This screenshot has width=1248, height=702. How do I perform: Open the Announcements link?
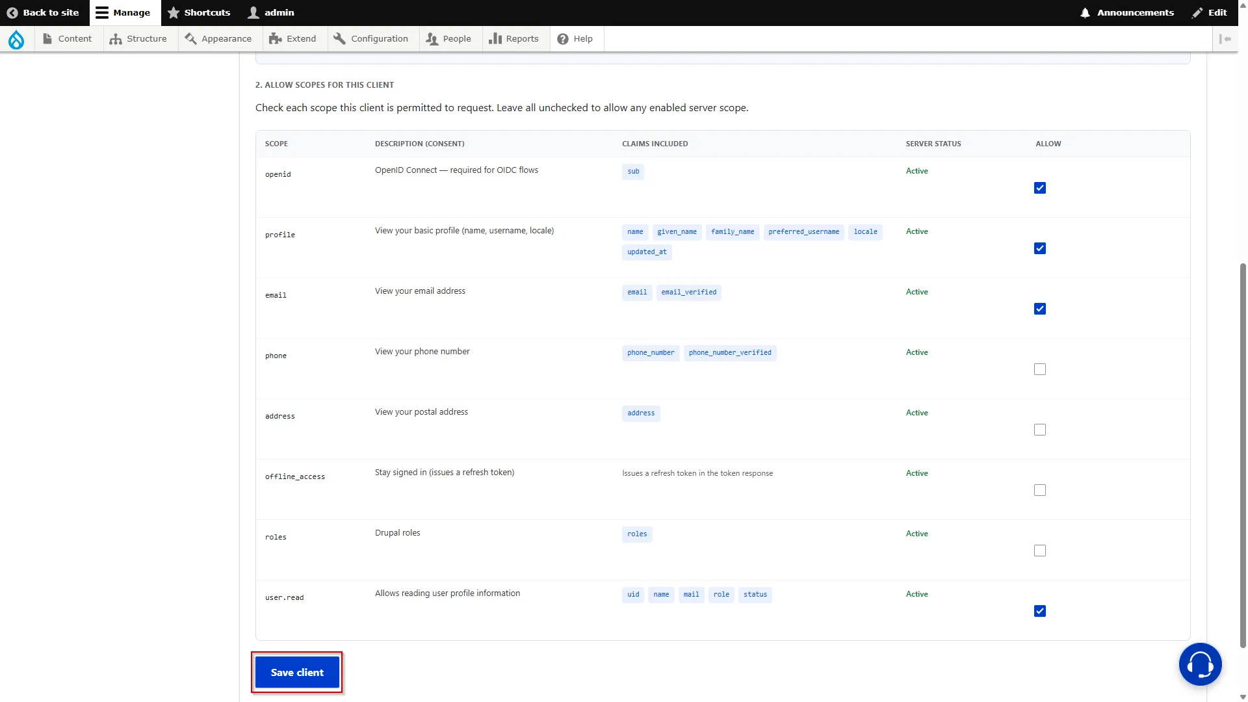pos(1127,13)
